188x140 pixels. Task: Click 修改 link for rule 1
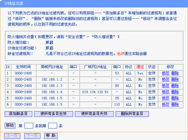point(166,73)
